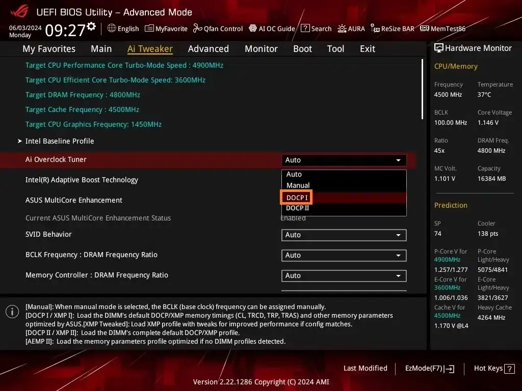Click the 16384 MB capacity value
Viewport: 522px width, 391px height.
coord(492,179)
